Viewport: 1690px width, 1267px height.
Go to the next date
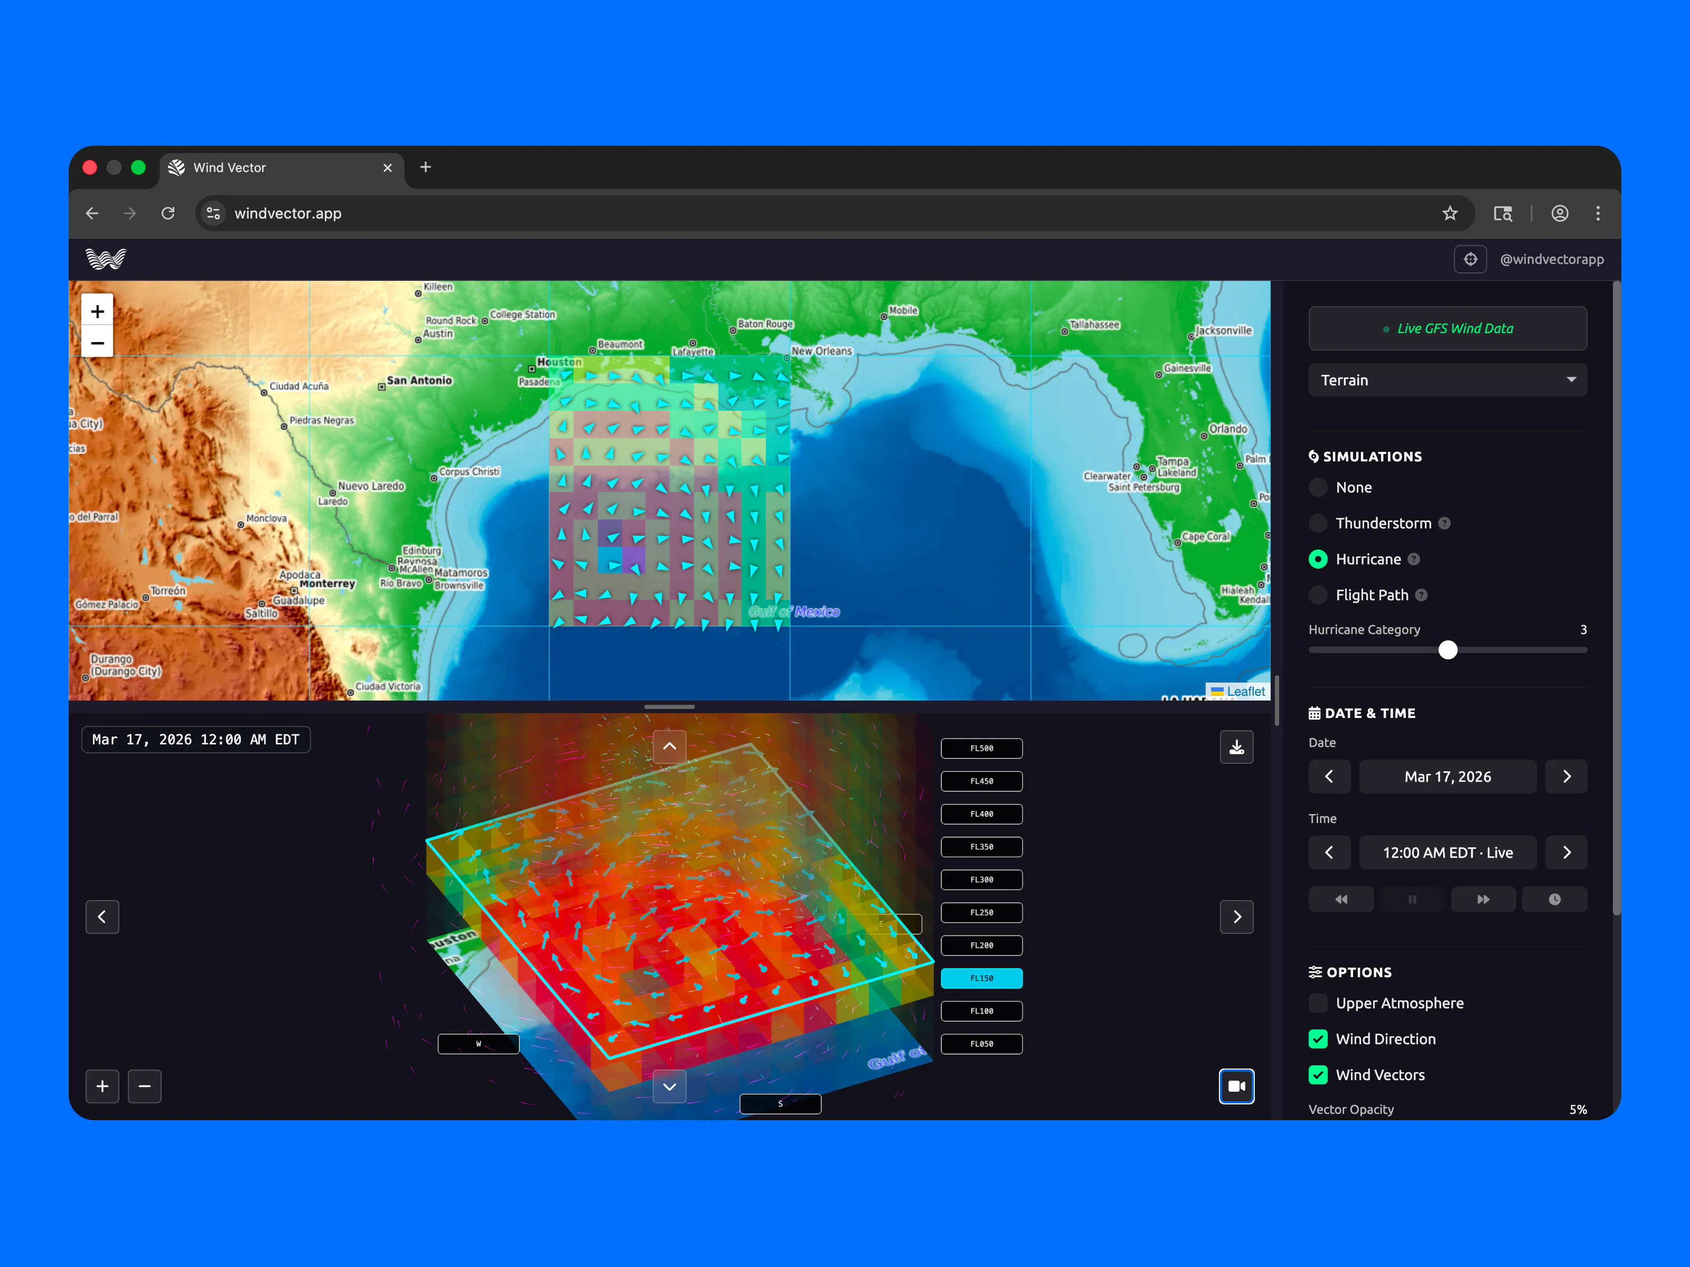(1566, 776)
